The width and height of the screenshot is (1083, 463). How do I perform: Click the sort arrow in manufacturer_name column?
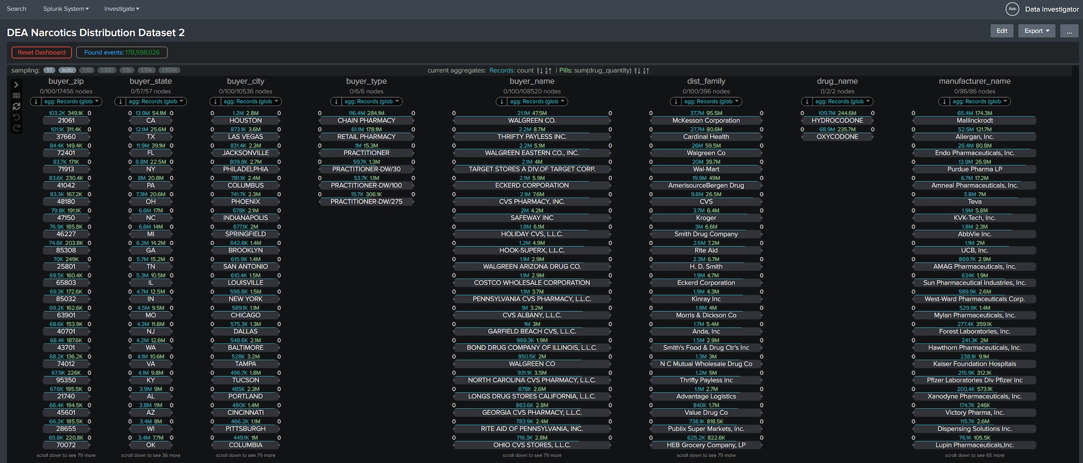click(944, 101)
